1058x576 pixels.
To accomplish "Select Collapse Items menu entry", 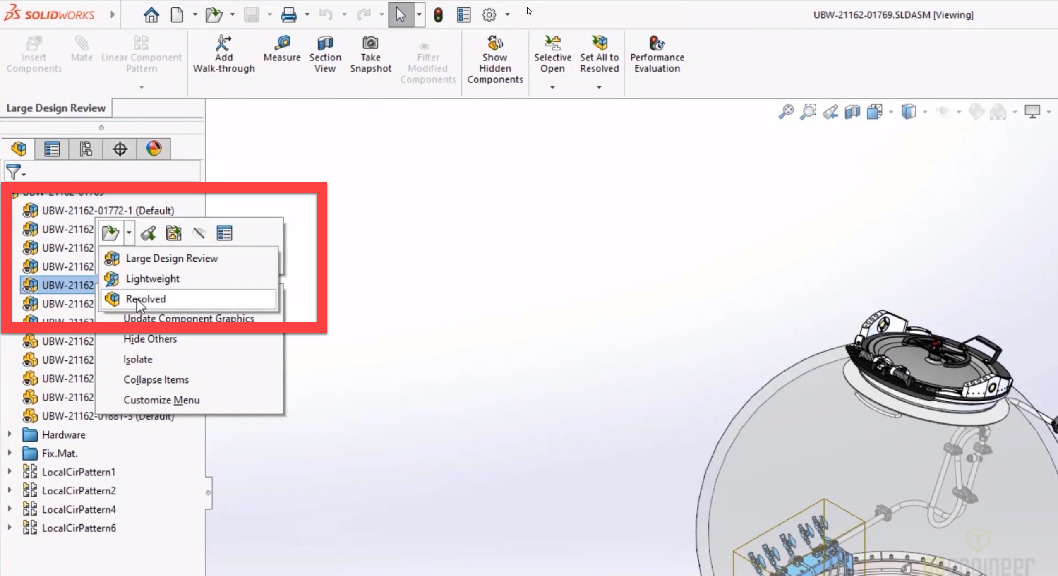I will coord(156,379).
